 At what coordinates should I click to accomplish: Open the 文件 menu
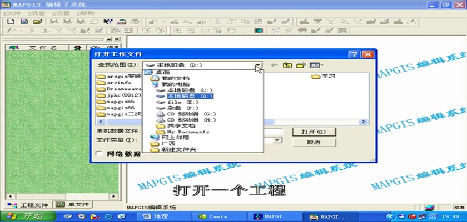12,13
